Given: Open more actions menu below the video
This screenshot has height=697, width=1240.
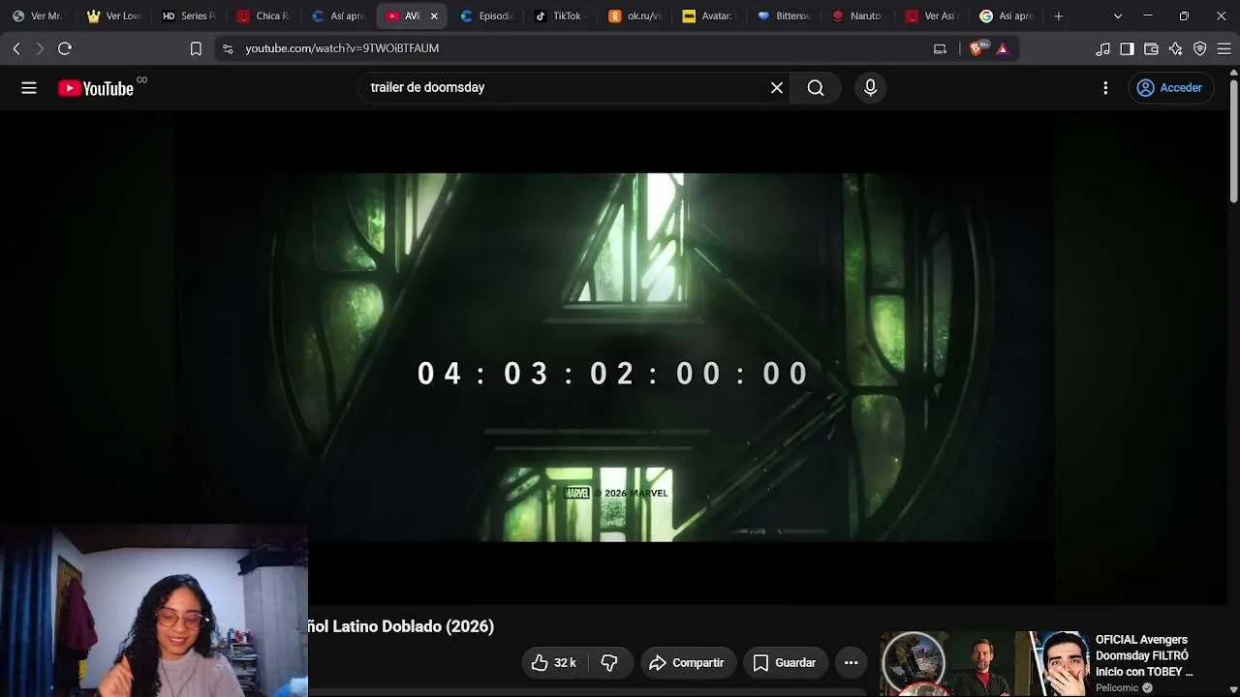Looking at the screenshot, I should pos(851,663).
